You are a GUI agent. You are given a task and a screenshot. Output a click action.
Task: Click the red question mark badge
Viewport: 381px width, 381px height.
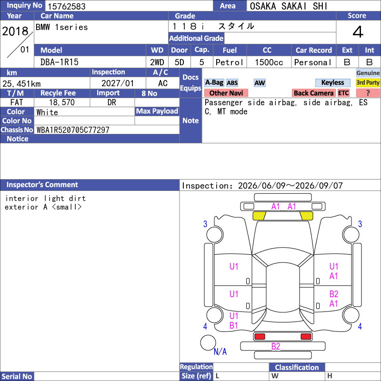(368, 93)
